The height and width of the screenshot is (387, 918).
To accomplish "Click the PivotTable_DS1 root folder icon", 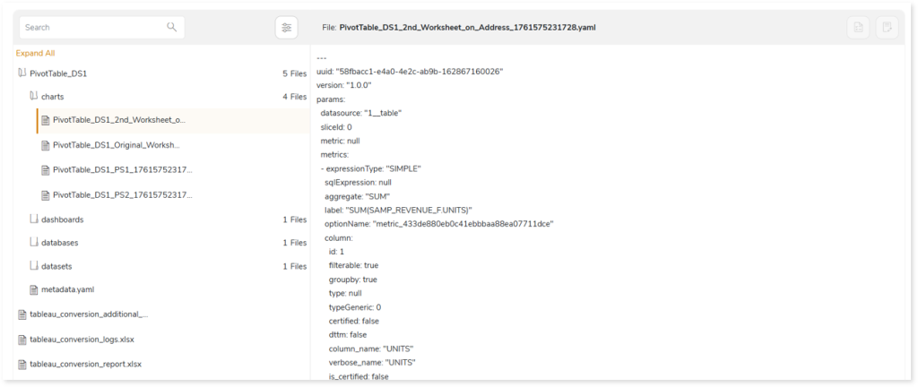I will [22, 73].
